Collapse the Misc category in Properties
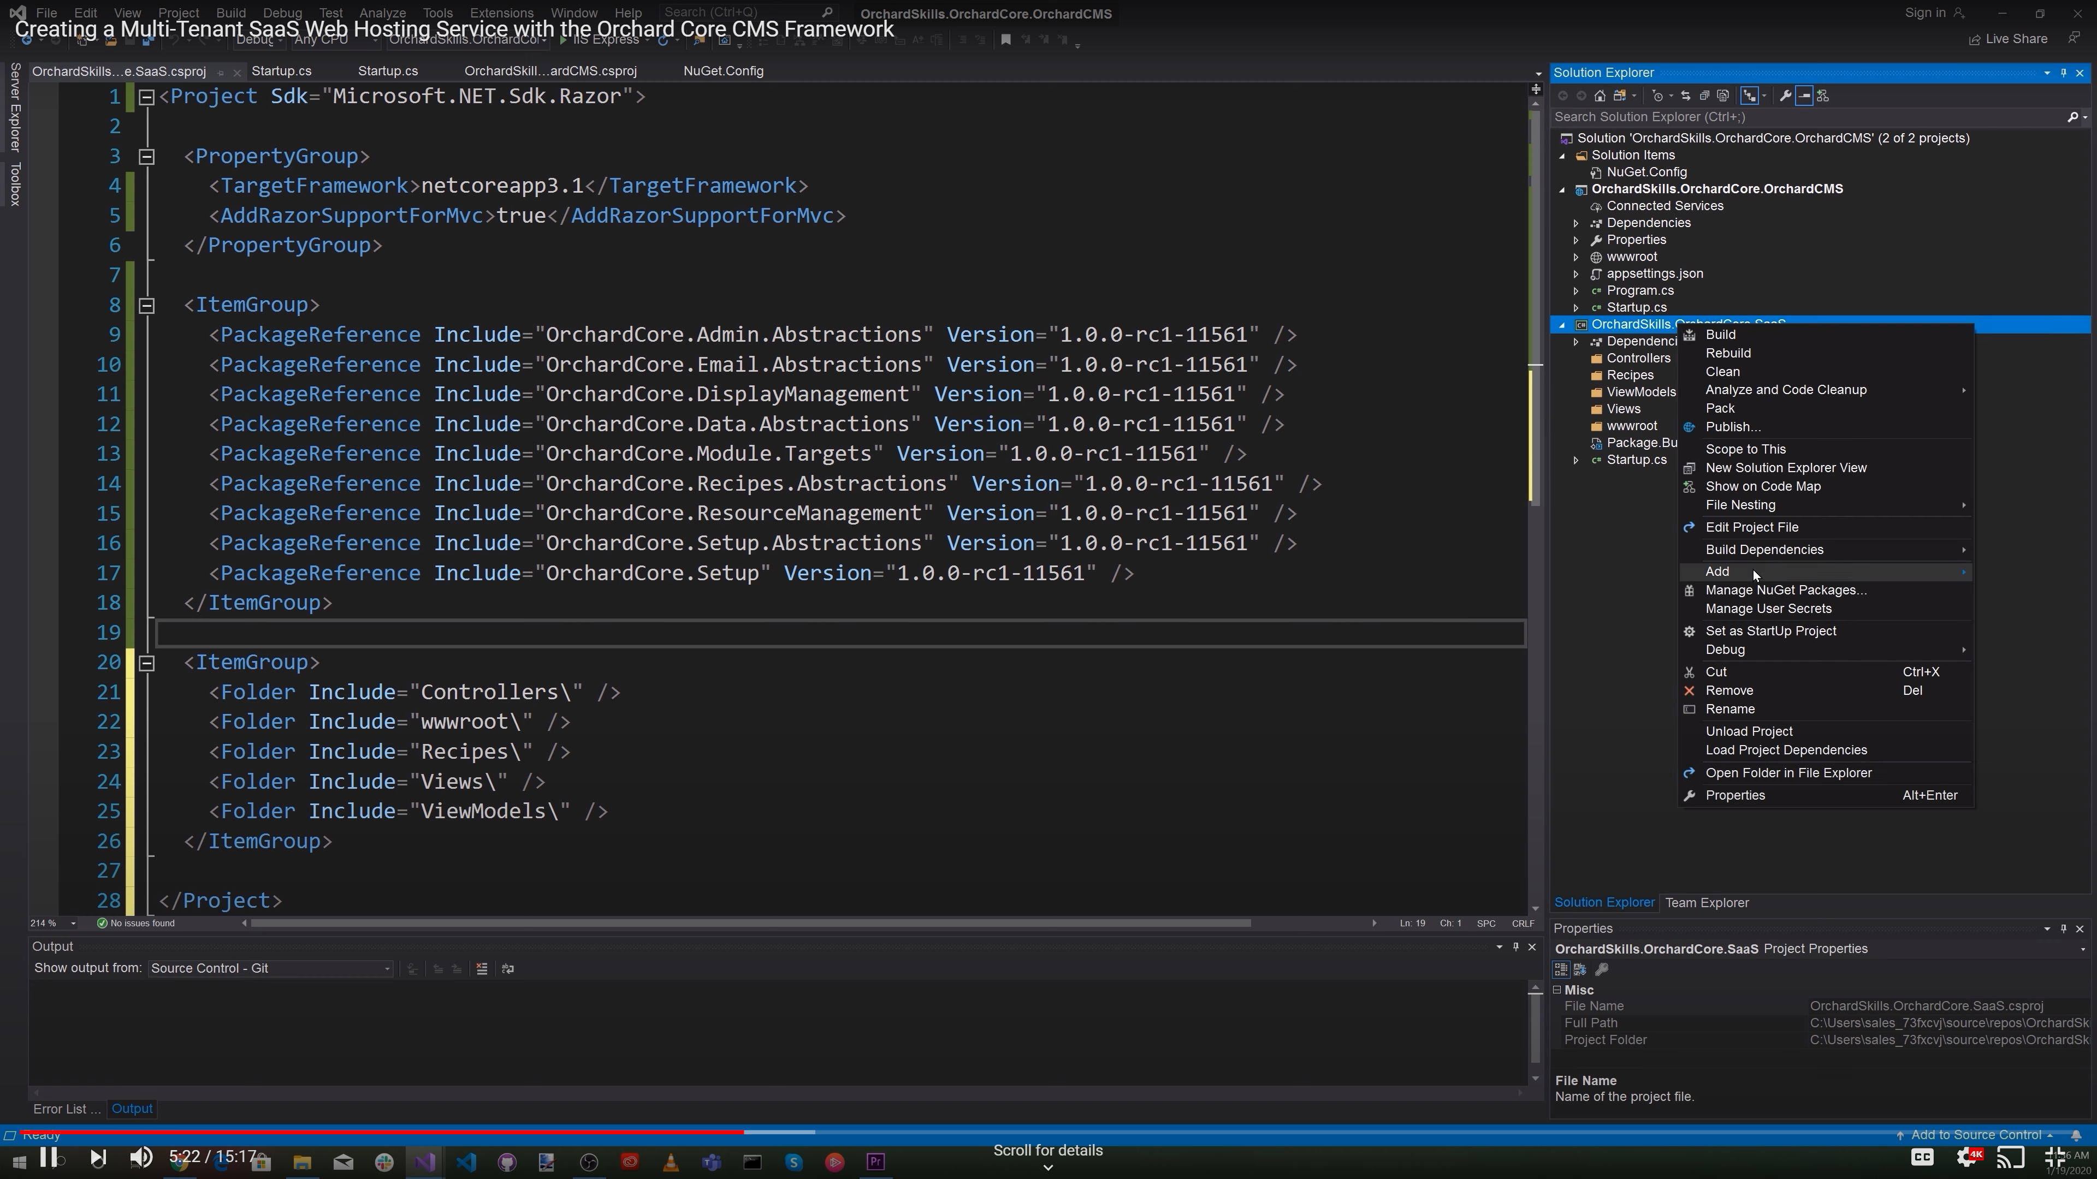 (1557, 990)
